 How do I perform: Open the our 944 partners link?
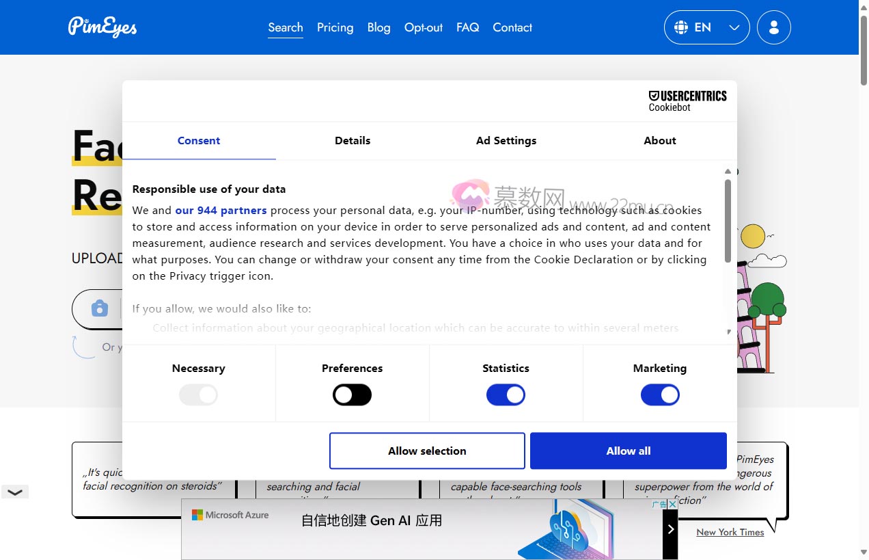click(x=221, y=210)
